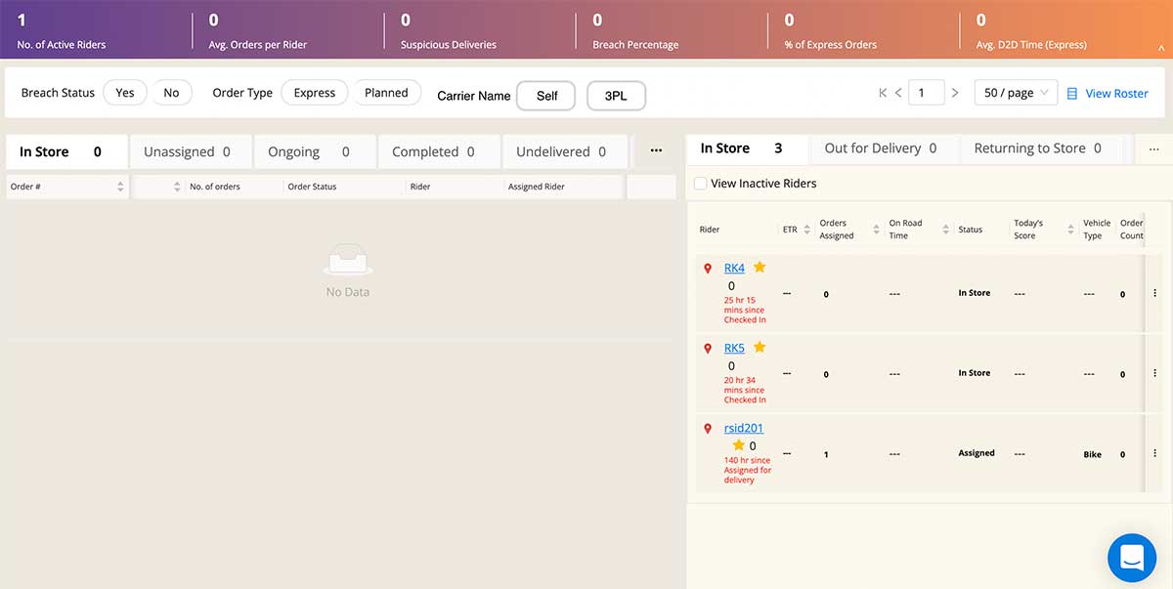1173x589 pixels.
Task: Toggle Express order type filter
Action: 315,93
